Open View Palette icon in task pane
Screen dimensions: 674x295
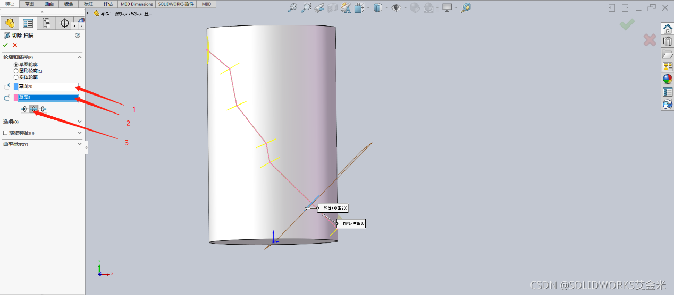668,66
